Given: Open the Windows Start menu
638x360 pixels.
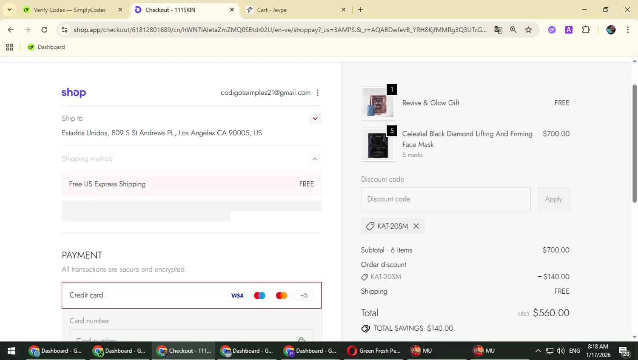Looking at the screenshot, I should 11,351.
